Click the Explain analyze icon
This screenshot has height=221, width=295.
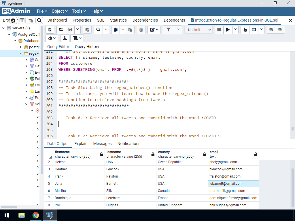[x=254, y=29]
